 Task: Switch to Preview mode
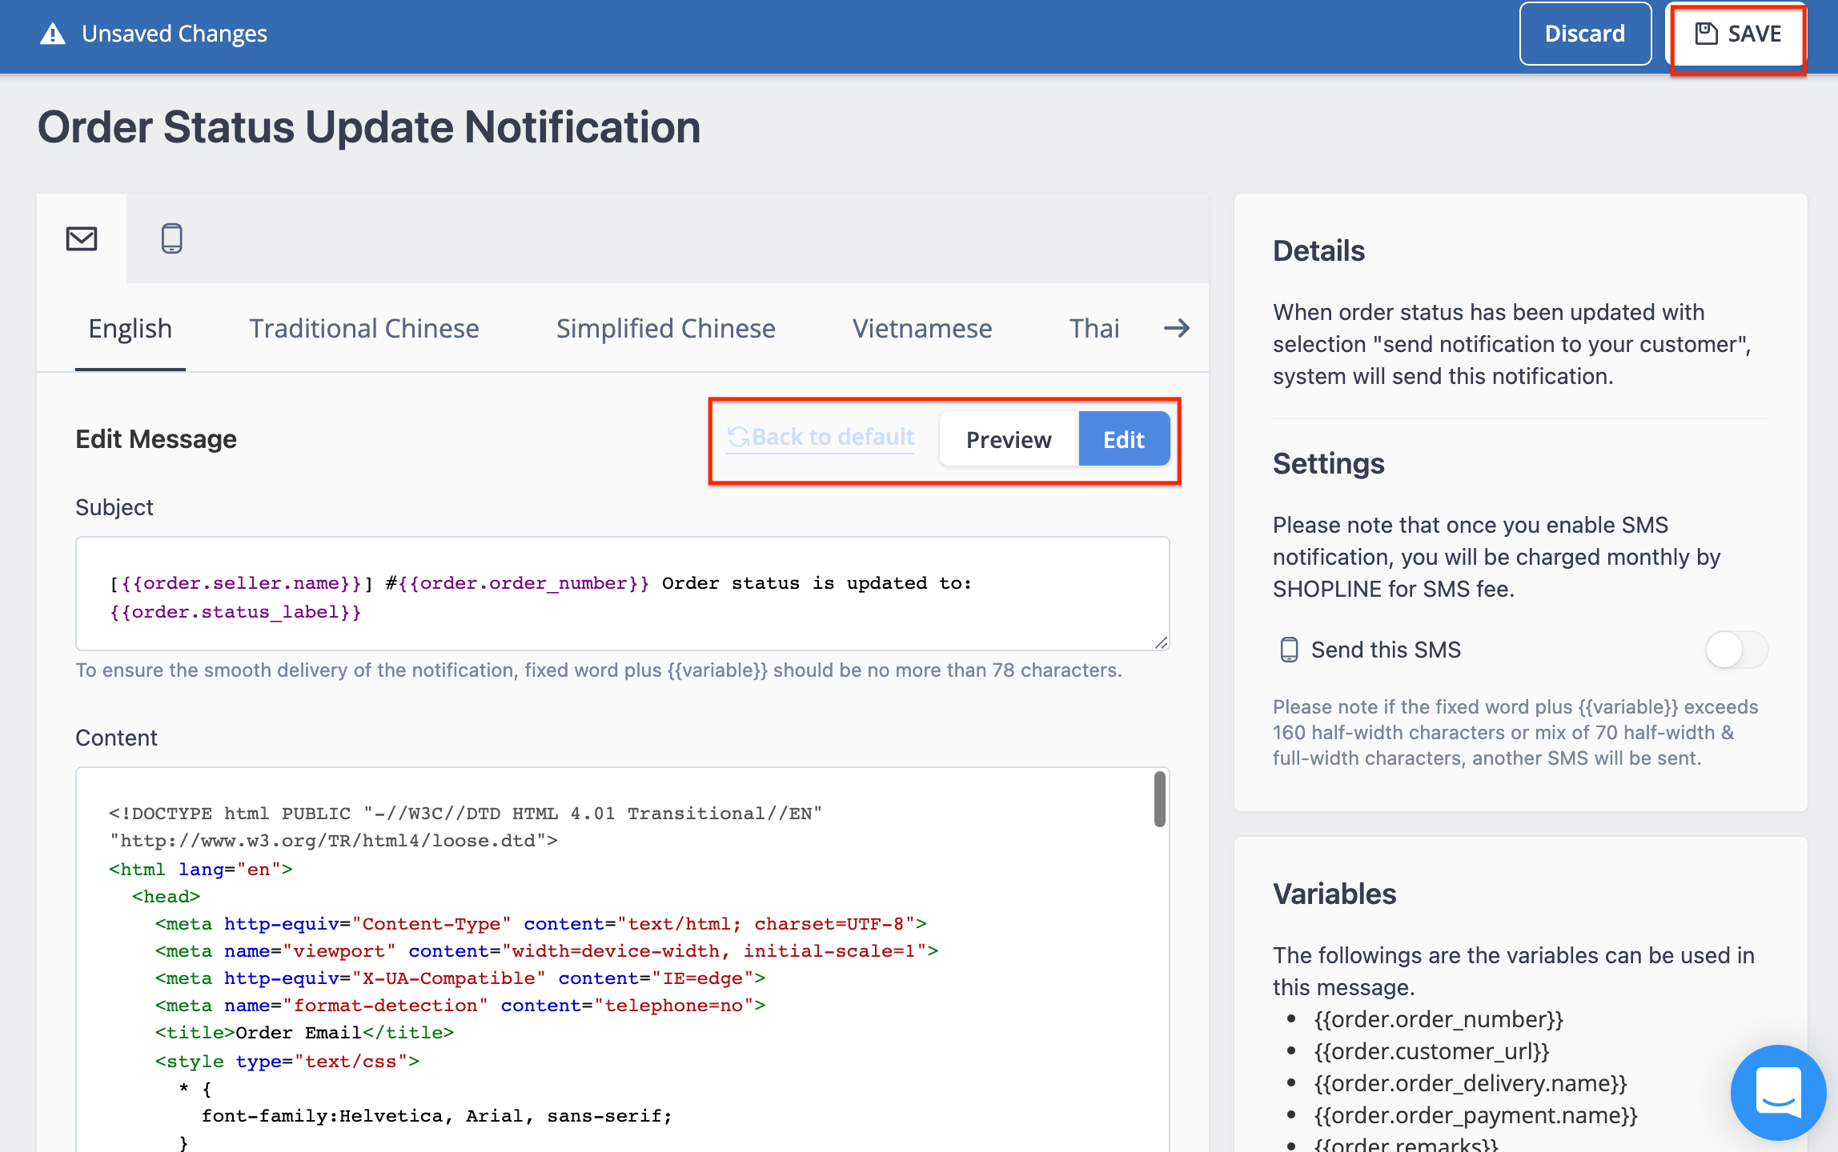tap(1009, 439)
